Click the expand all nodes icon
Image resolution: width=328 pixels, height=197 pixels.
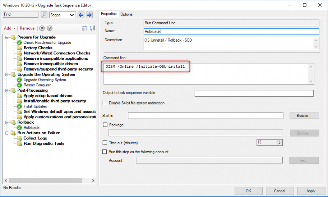(x=84, y=28)
